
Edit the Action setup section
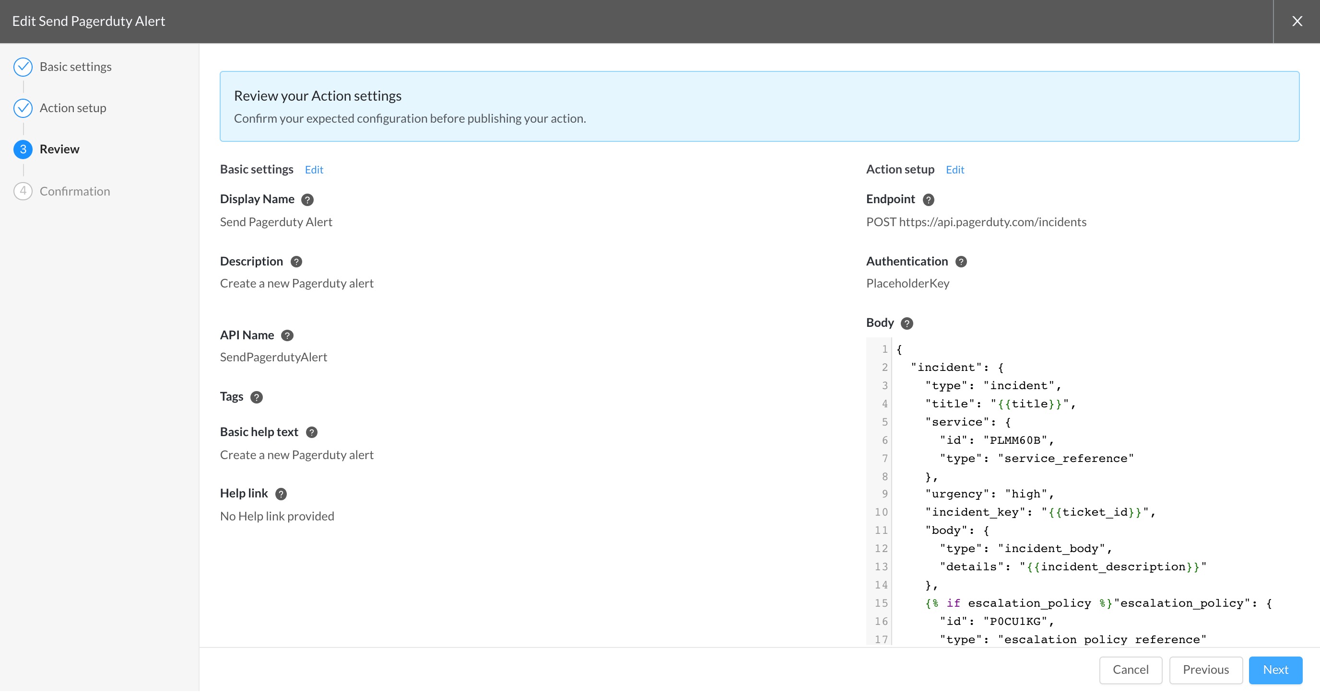point(955,170)
